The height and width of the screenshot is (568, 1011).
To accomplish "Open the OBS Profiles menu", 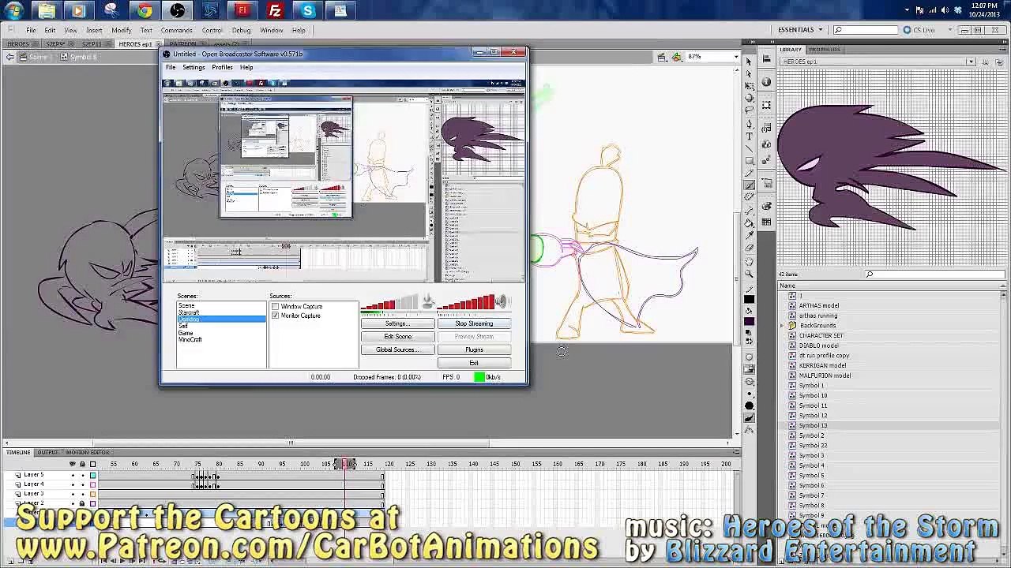I will point(222,68).
